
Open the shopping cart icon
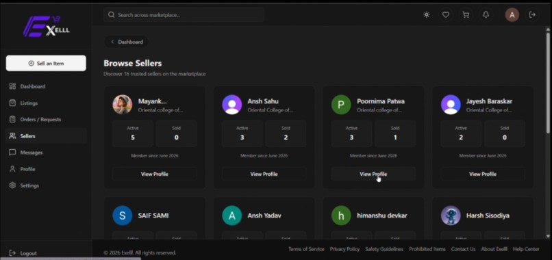466,15
